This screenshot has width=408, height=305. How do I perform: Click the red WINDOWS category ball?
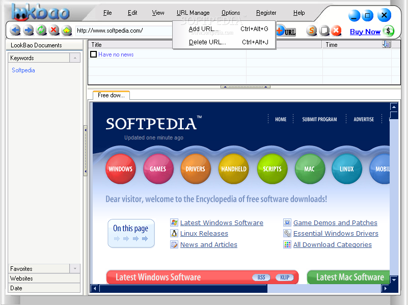click(121, 169)
